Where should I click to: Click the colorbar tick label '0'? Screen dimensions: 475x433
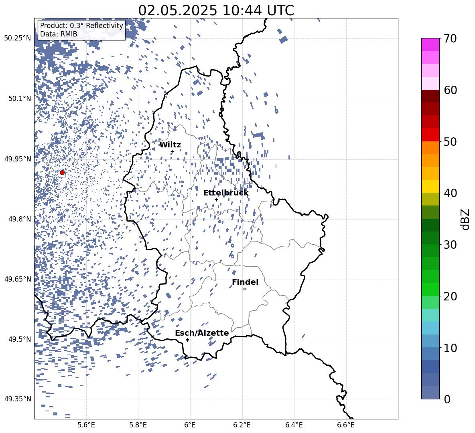click(447, 399)
